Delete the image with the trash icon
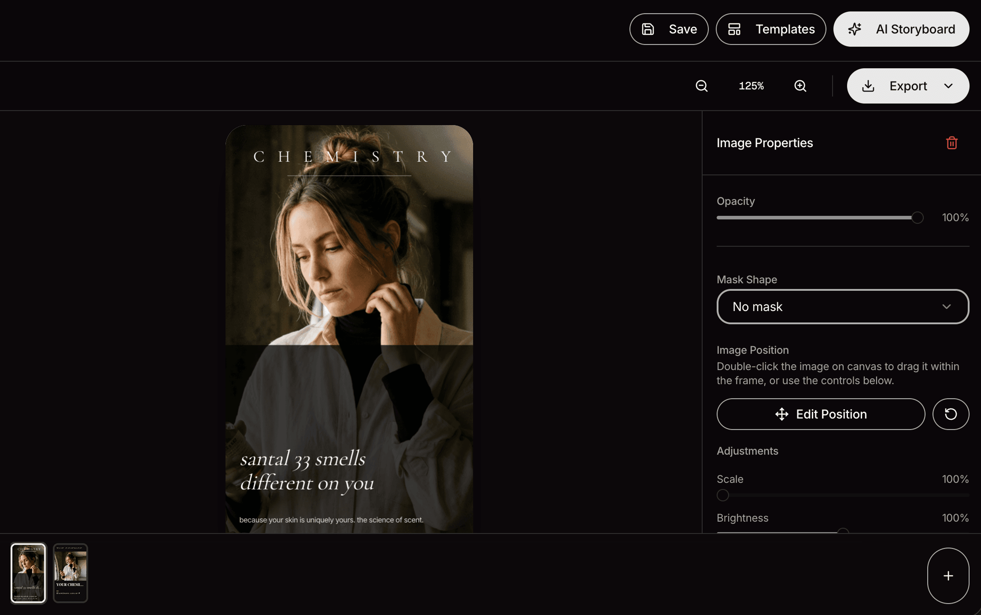This screenshot has width=981, height=615. 952,143
